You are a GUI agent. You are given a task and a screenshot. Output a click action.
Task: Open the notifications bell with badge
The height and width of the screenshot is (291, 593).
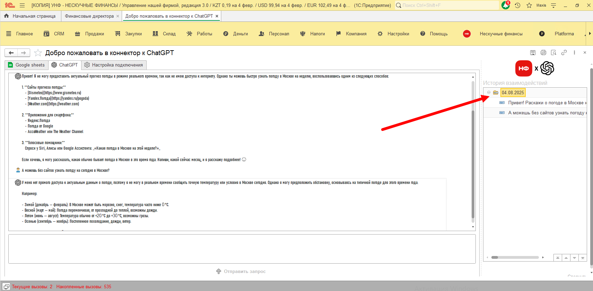[x=506, y=5]
